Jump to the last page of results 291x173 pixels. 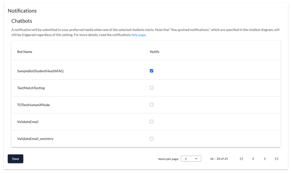(x=276, y=159)
